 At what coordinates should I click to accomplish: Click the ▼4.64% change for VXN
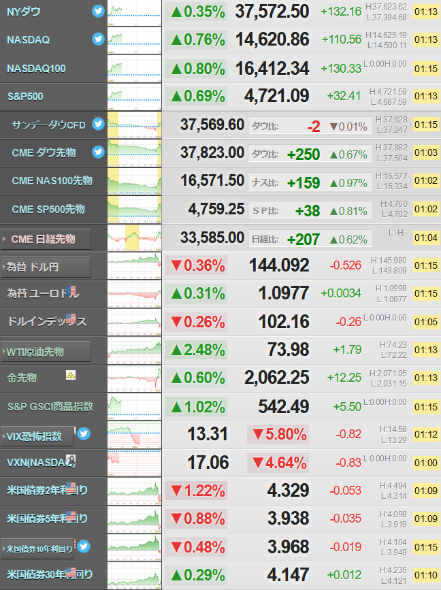click(278, 463)
